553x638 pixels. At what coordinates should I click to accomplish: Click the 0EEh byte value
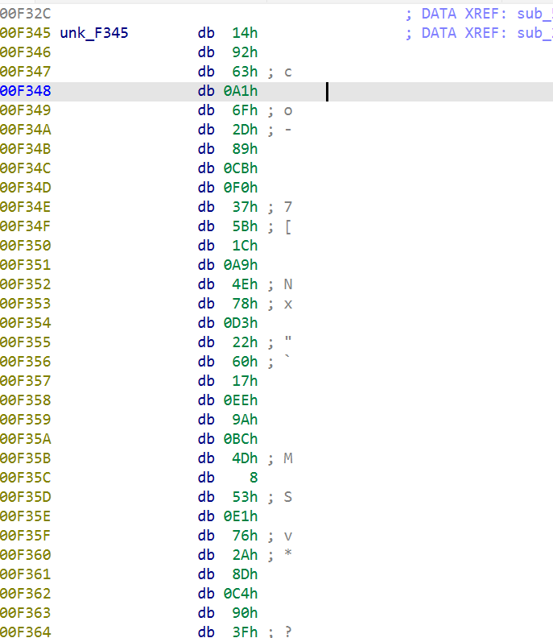pyautogui.click(x=241, y=400)
